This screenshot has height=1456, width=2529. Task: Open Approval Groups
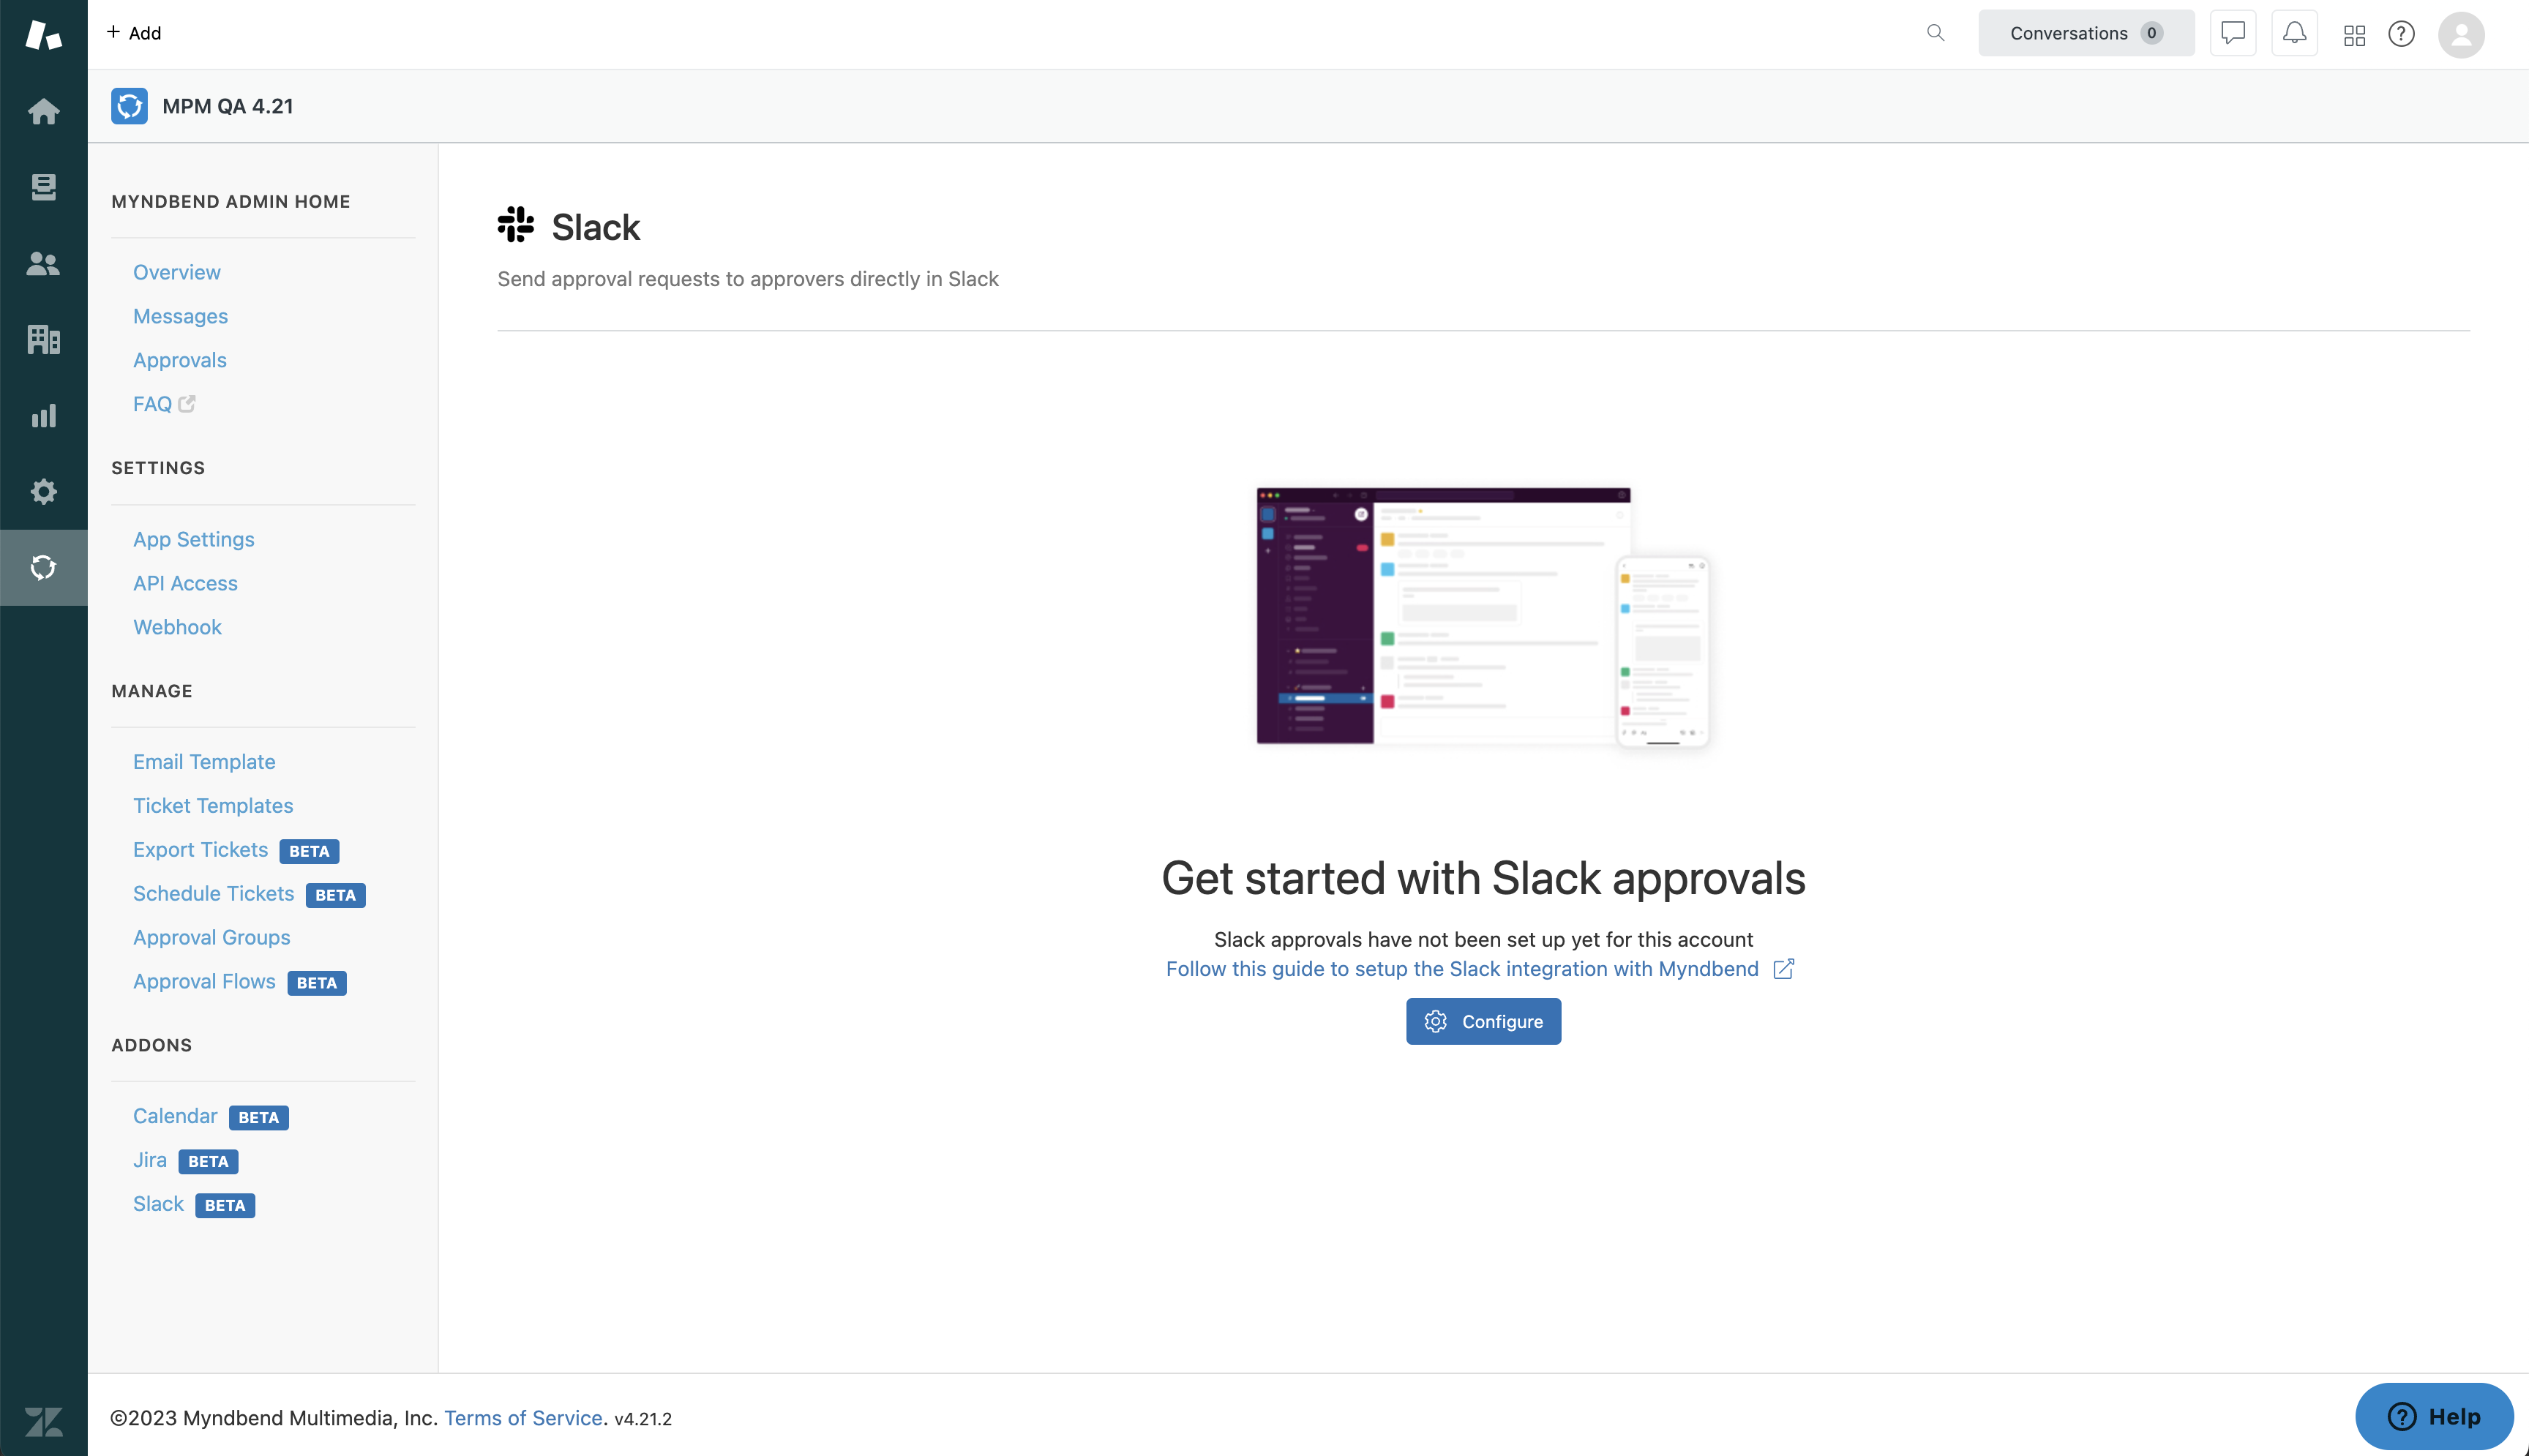pos(212,938)
